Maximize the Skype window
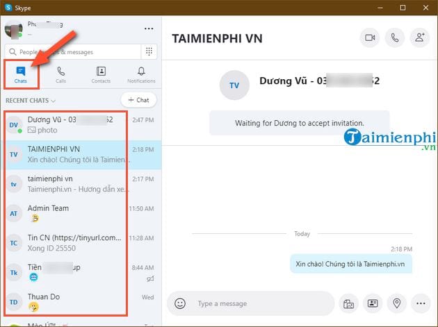 (403, 8)
